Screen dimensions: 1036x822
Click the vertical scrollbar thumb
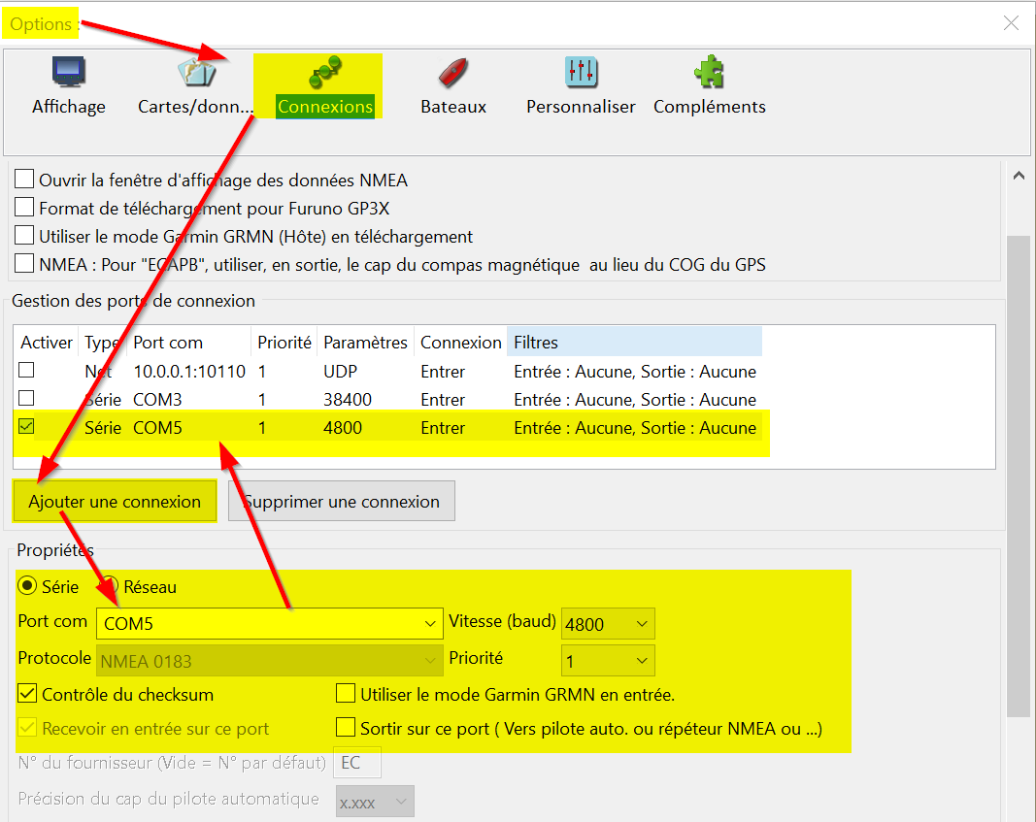click(x=1019, y=476)
